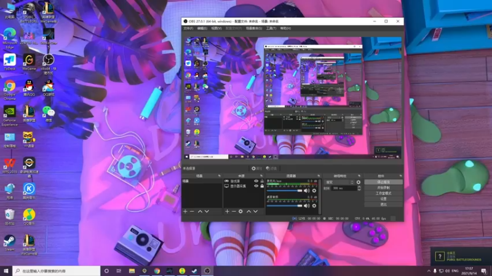
Task: Open the scene transition type dropdown
Action: [x=340, y=182]
